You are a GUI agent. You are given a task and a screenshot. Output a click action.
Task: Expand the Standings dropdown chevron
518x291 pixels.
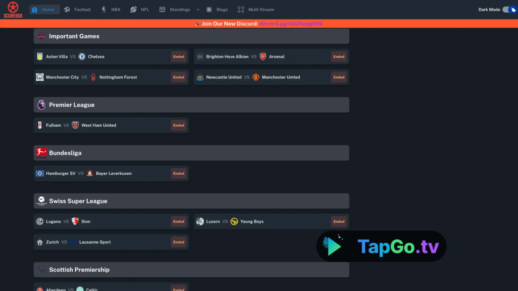coord(198,10)
